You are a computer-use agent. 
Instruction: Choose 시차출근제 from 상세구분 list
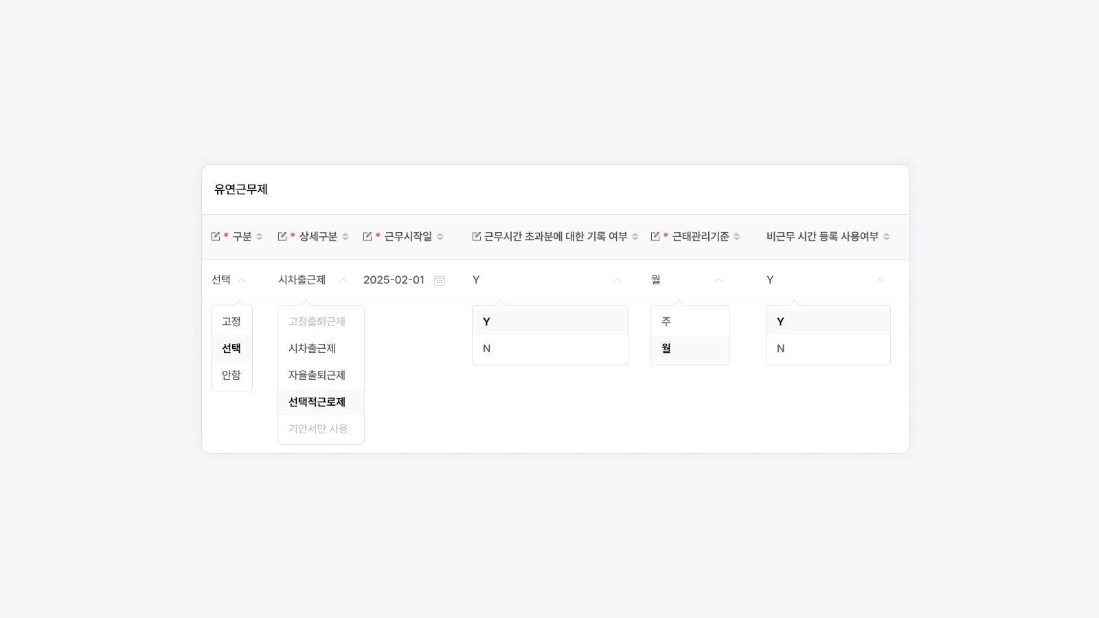tap(321, 348)
